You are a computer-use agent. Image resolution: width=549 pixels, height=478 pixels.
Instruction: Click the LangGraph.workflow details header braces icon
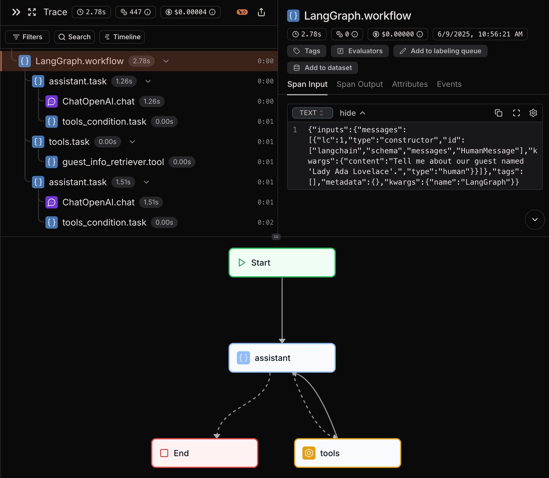293,16
